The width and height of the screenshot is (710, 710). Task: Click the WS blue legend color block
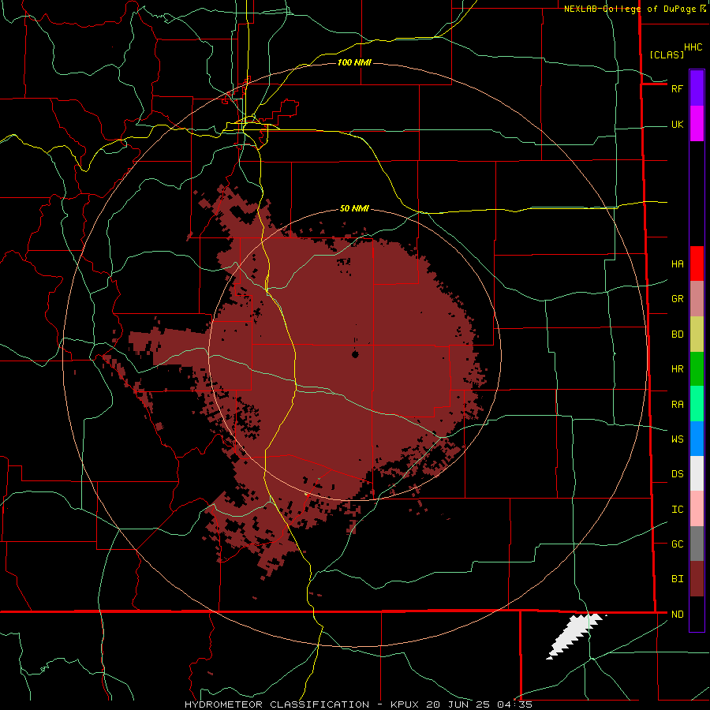pyautogui.click(x=697, y=439)
